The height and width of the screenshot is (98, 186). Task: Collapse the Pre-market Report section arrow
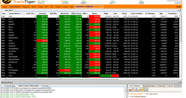tap(129, 97)
